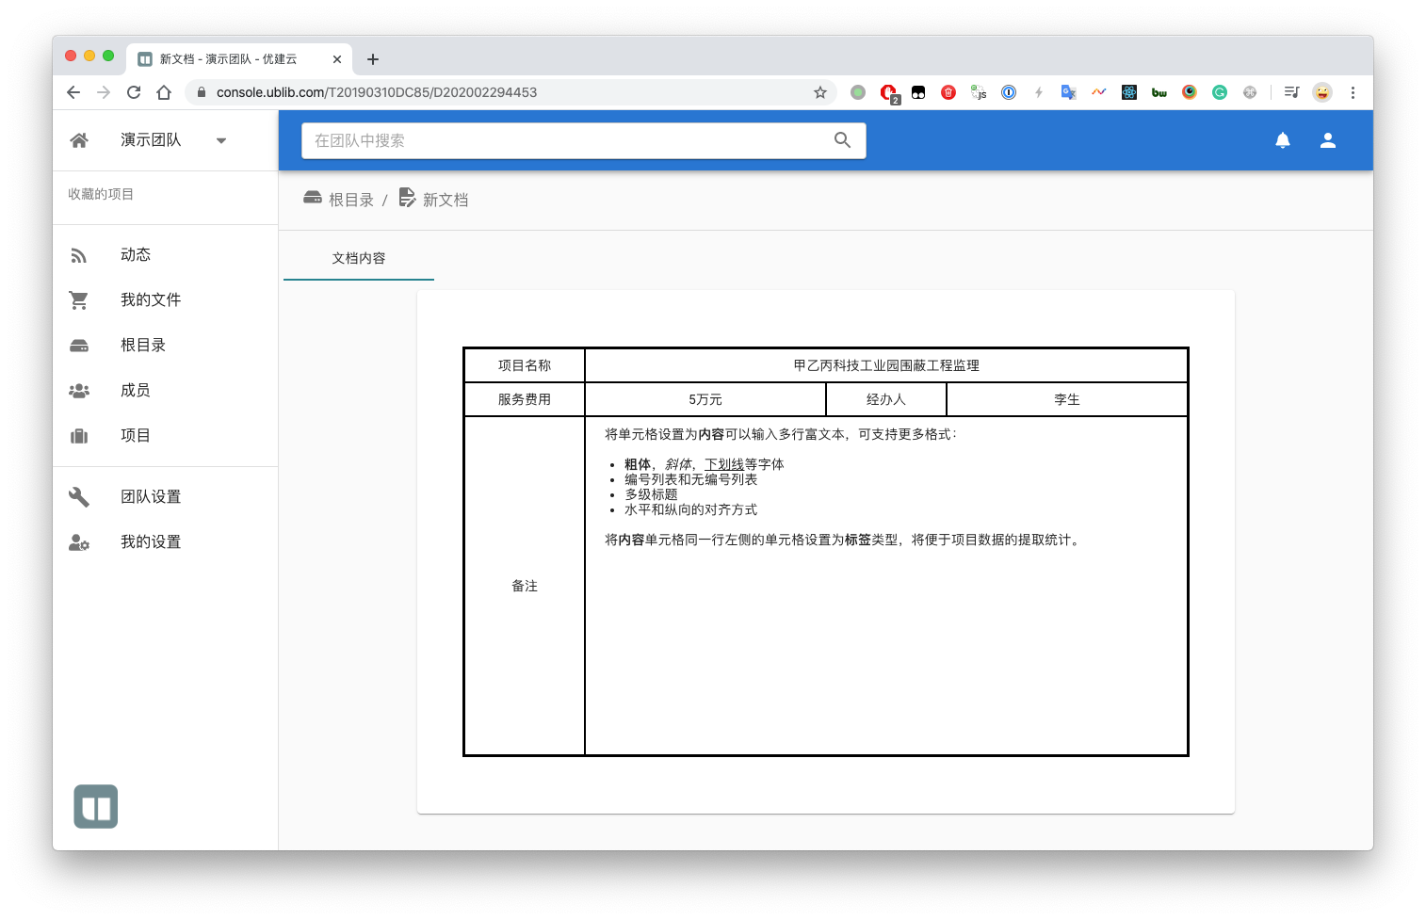This screenshot has height=920, width=1426.
Task: Open 成员 members page
Action: (136, 390)
